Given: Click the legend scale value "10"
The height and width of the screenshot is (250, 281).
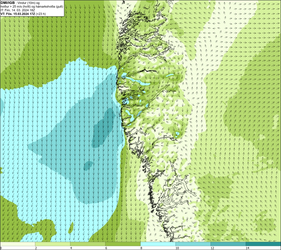Looking at the screenshot, I should point(177,248).
